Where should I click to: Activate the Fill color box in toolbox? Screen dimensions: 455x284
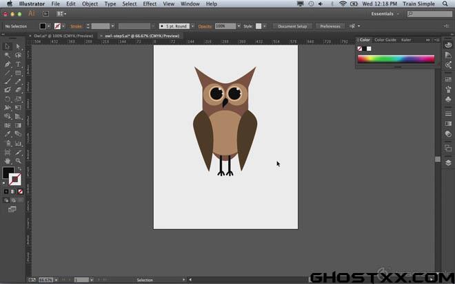8,173
